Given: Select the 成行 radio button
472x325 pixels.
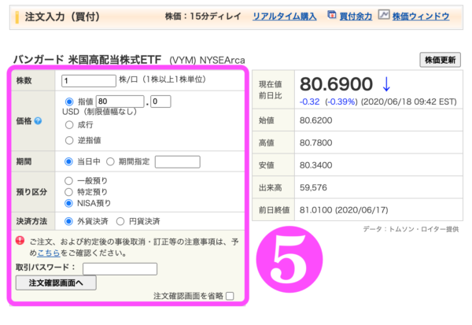Looking at the screenshot, I should 69,124.
